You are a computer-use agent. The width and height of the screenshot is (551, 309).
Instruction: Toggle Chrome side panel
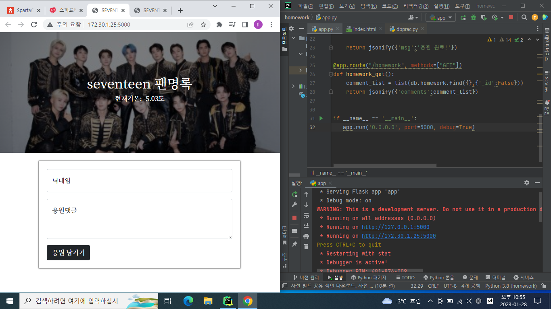[x=245, y=25]
